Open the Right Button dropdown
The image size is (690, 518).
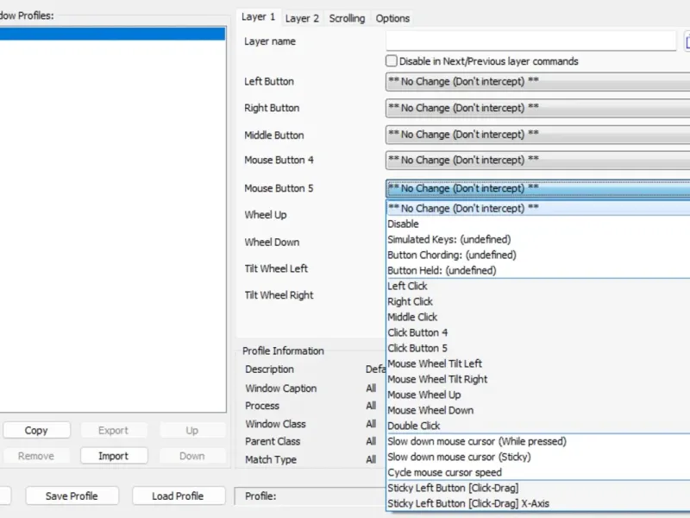[537, 108]
